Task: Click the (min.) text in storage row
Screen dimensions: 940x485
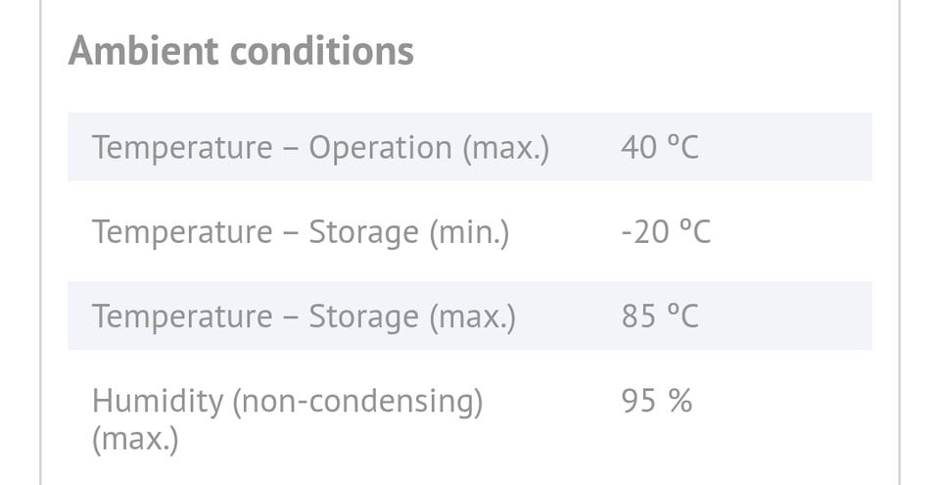Action: pos(469,232)
